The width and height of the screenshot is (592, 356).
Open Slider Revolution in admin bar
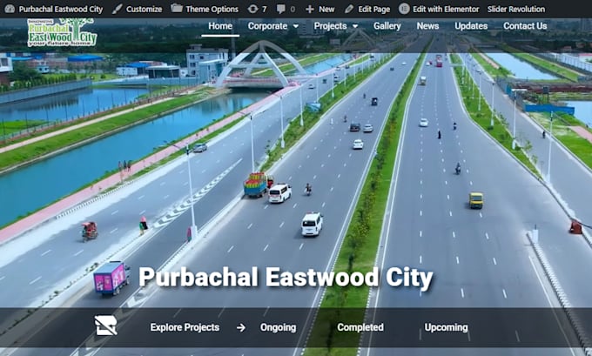pyautogui.click(x=515, y=9)
